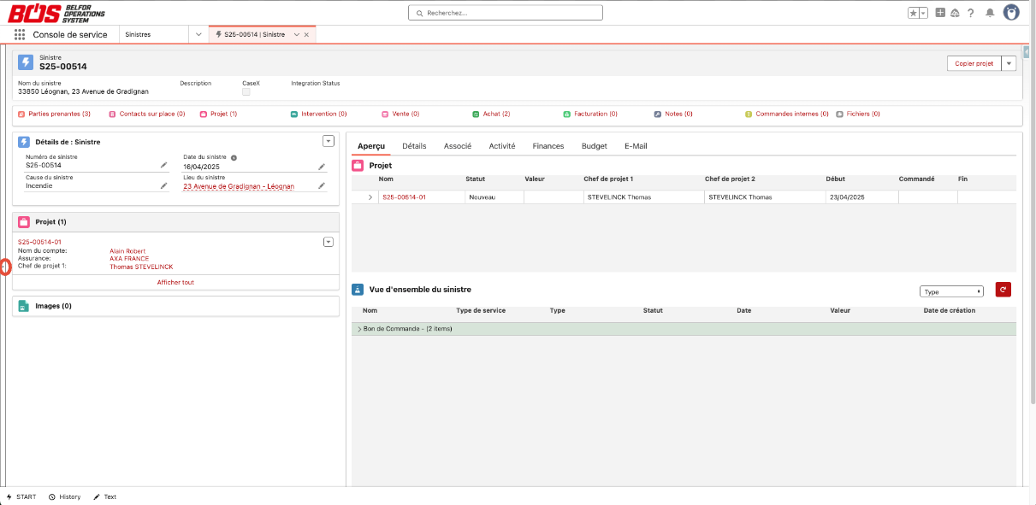Open the Sinistres navigation dropdown chevron
Image resolution: width=1036 pixels, height=505 pixels.
[198, 35]
